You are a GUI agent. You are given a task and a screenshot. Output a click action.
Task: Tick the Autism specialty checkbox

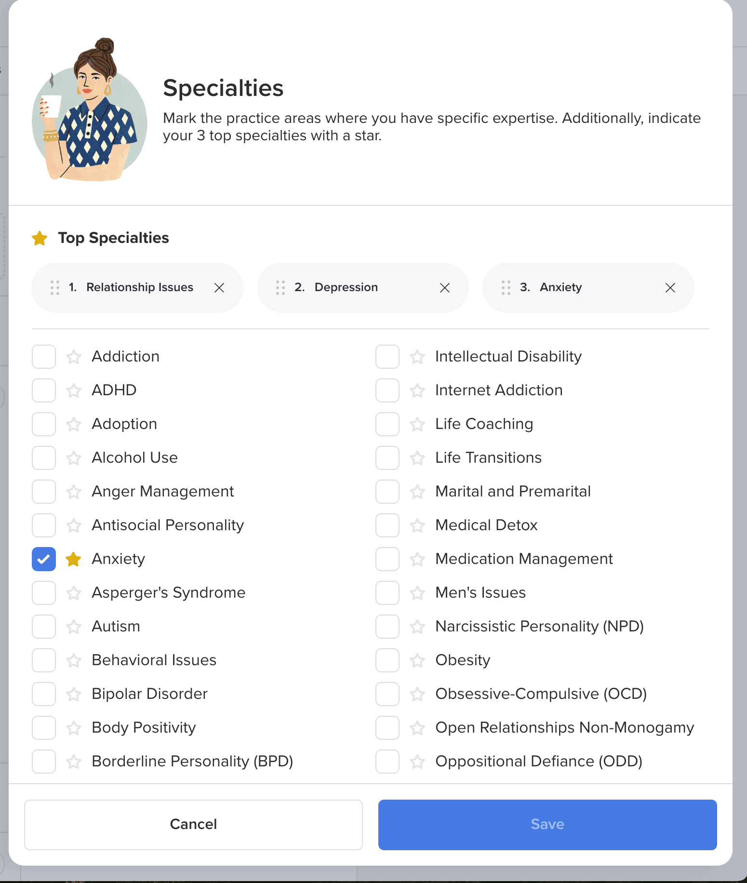(x=44, y=627)
